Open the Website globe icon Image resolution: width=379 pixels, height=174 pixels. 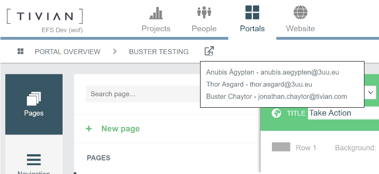[x=301, y=12]
